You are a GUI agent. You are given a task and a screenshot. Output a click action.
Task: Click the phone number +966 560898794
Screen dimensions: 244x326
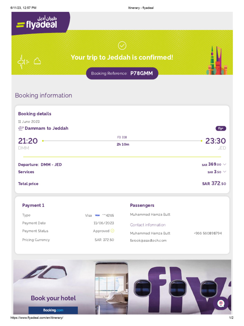point(208,233)
